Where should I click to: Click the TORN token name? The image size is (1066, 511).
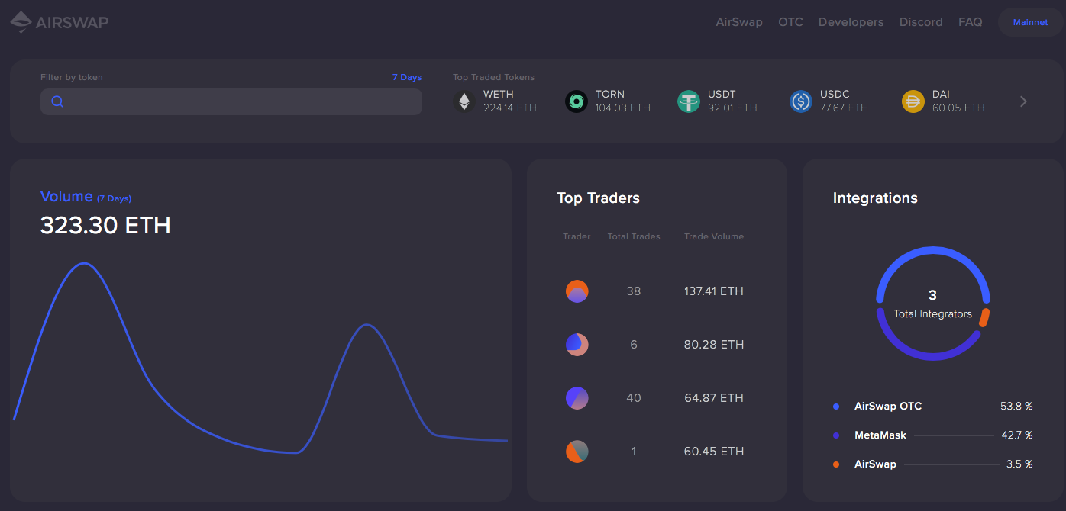610,95
